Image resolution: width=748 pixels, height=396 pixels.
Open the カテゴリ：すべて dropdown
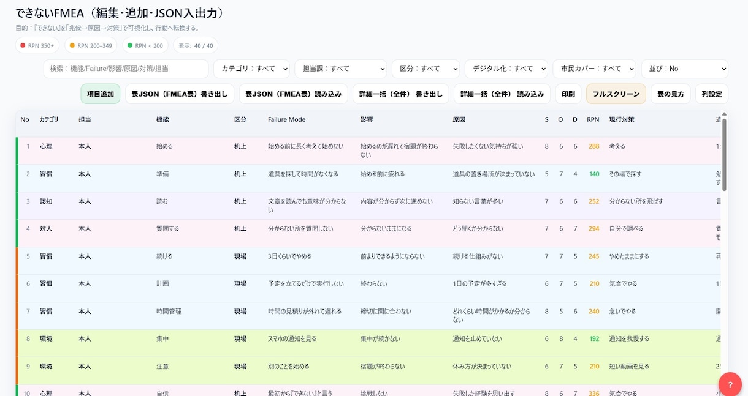(251, 69)
